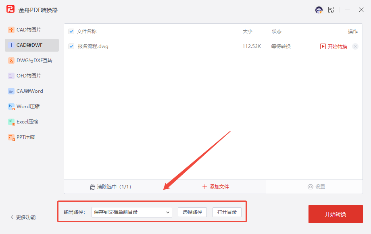Click 开始转换 in the 报名流程.dwg row
The width and height of the screenshot is (371, 234).
(x=337, y=47)
